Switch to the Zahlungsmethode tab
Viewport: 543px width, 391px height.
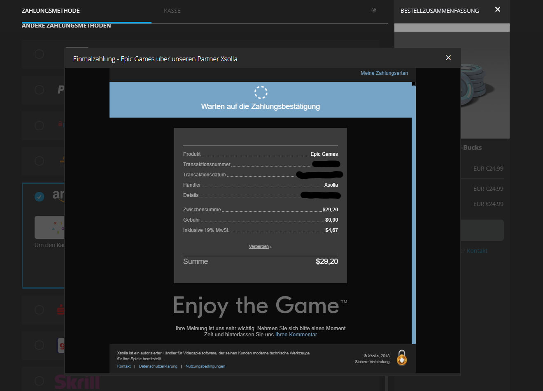[51, 11]
